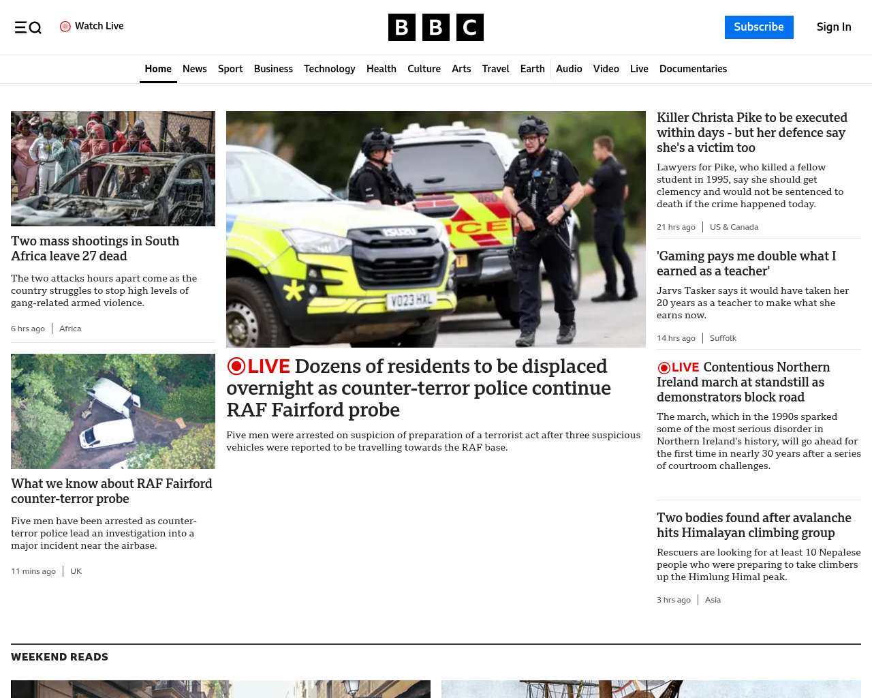872x698 pixels.
Task: Read Two mass shootings in South Africa
Action: tap(95, 249)
